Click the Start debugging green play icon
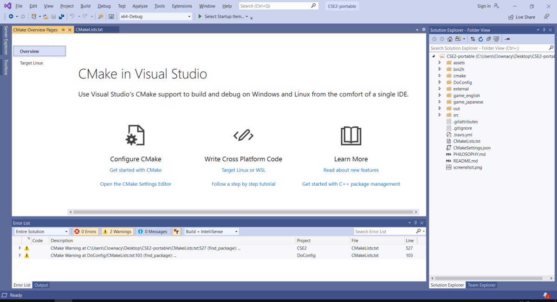This screenshot has width=557, height=302. (200, 16)
